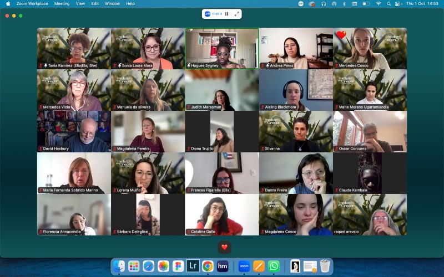Open Figma from the dock

point(178,266)
